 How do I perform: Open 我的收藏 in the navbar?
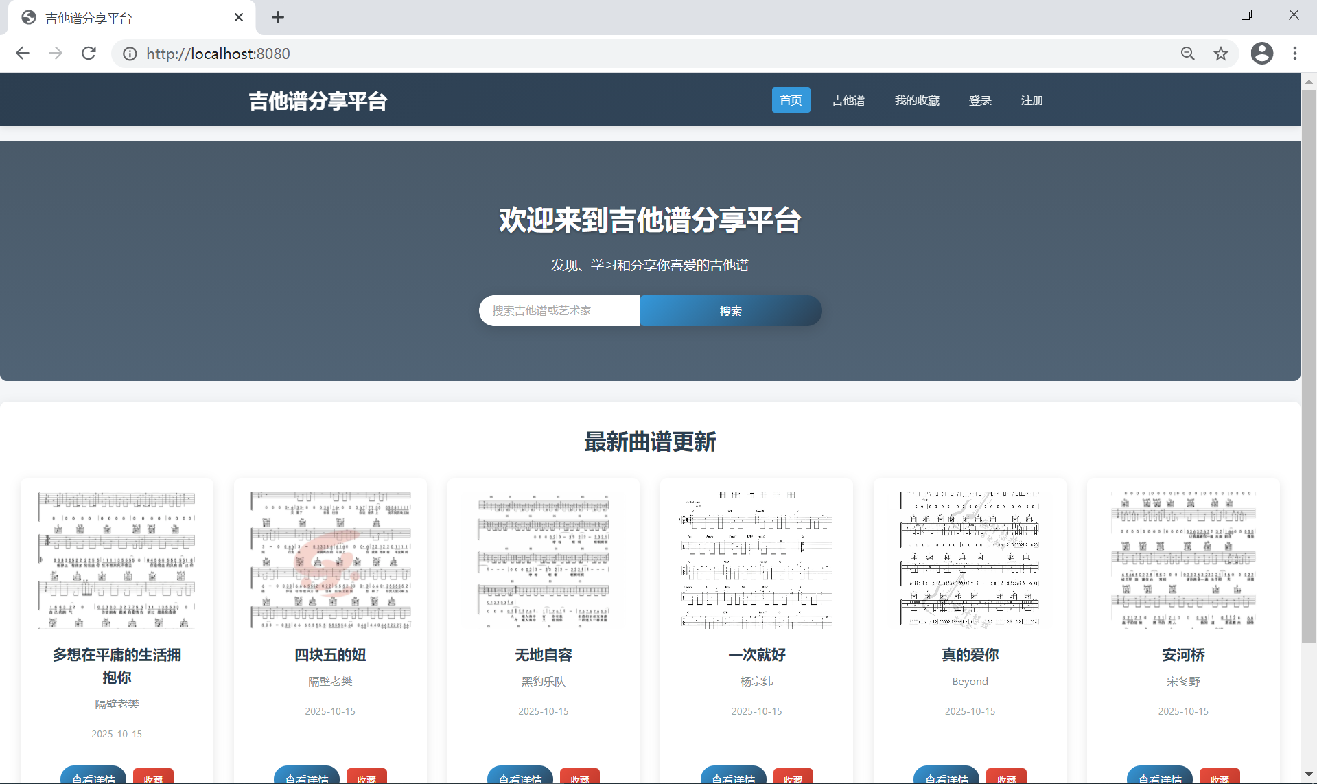(917, 100)
